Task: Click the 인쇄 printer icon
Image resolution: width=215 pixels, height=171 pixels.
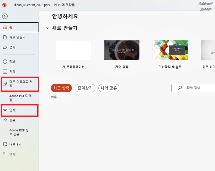Action: pyautogui.click(x=5, y=110)
